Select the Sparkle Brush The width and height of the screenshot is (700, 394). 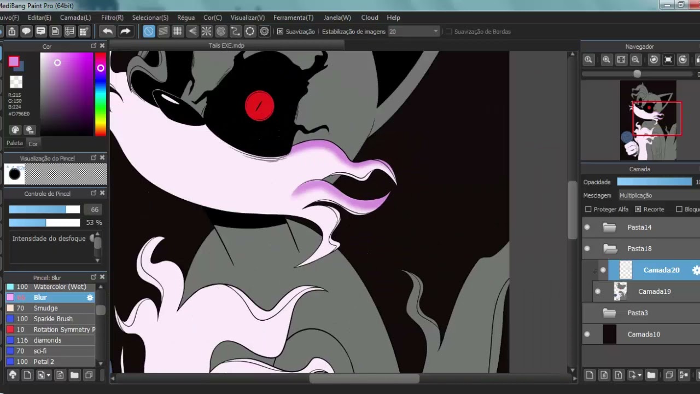pyautogui.click(x=50, y=319)
